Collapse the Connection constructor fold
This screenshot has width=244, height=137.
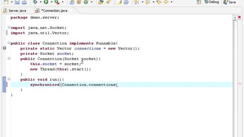click(x=9, y=58)
